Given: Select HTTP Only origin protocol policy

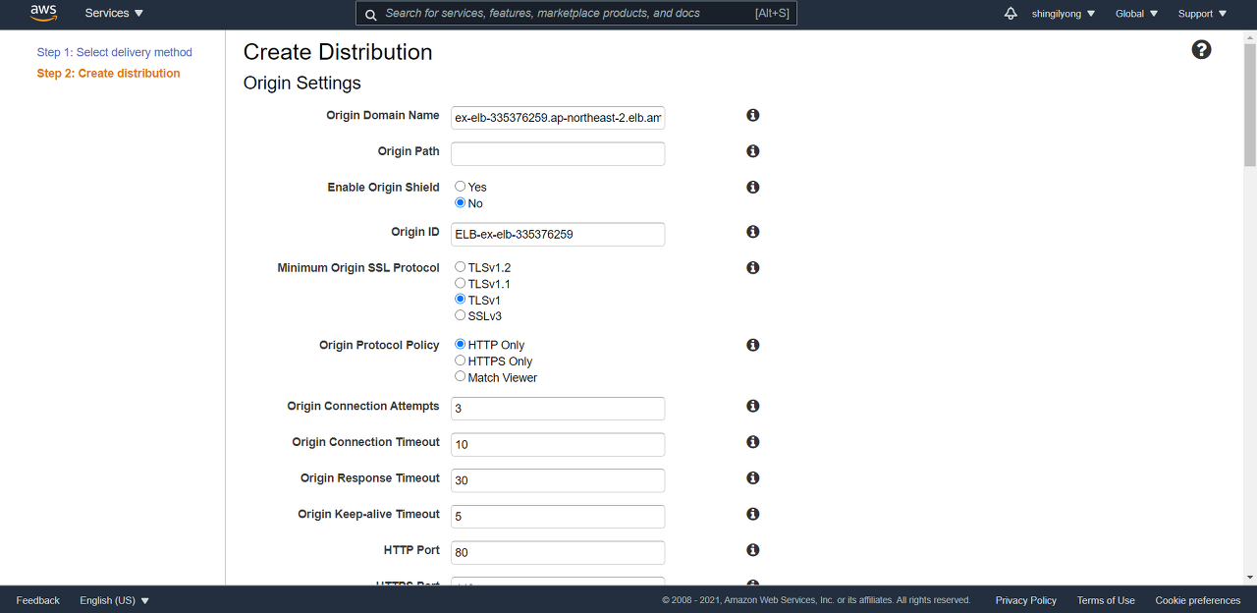Looking at the screenshot, I should (x=460, y=344).
